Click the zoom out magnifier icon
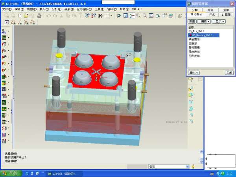This screenshot has width=236, height=177. pos(145,16)
